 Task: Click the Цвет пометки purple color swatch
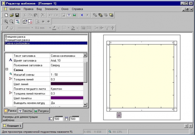(67, 98)
